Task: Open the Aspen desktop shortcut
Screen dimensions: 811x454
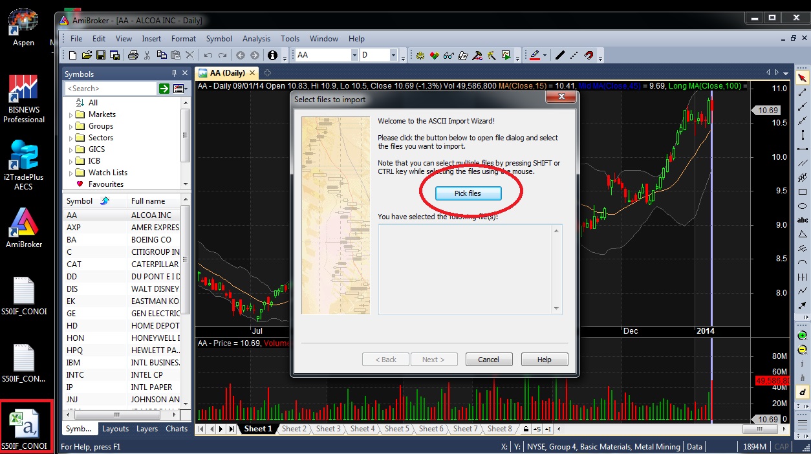Action: coord(24,27)
